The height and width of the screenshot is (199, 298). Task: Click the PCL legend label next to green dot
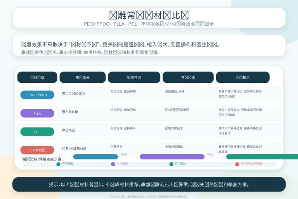click(180, 163)
